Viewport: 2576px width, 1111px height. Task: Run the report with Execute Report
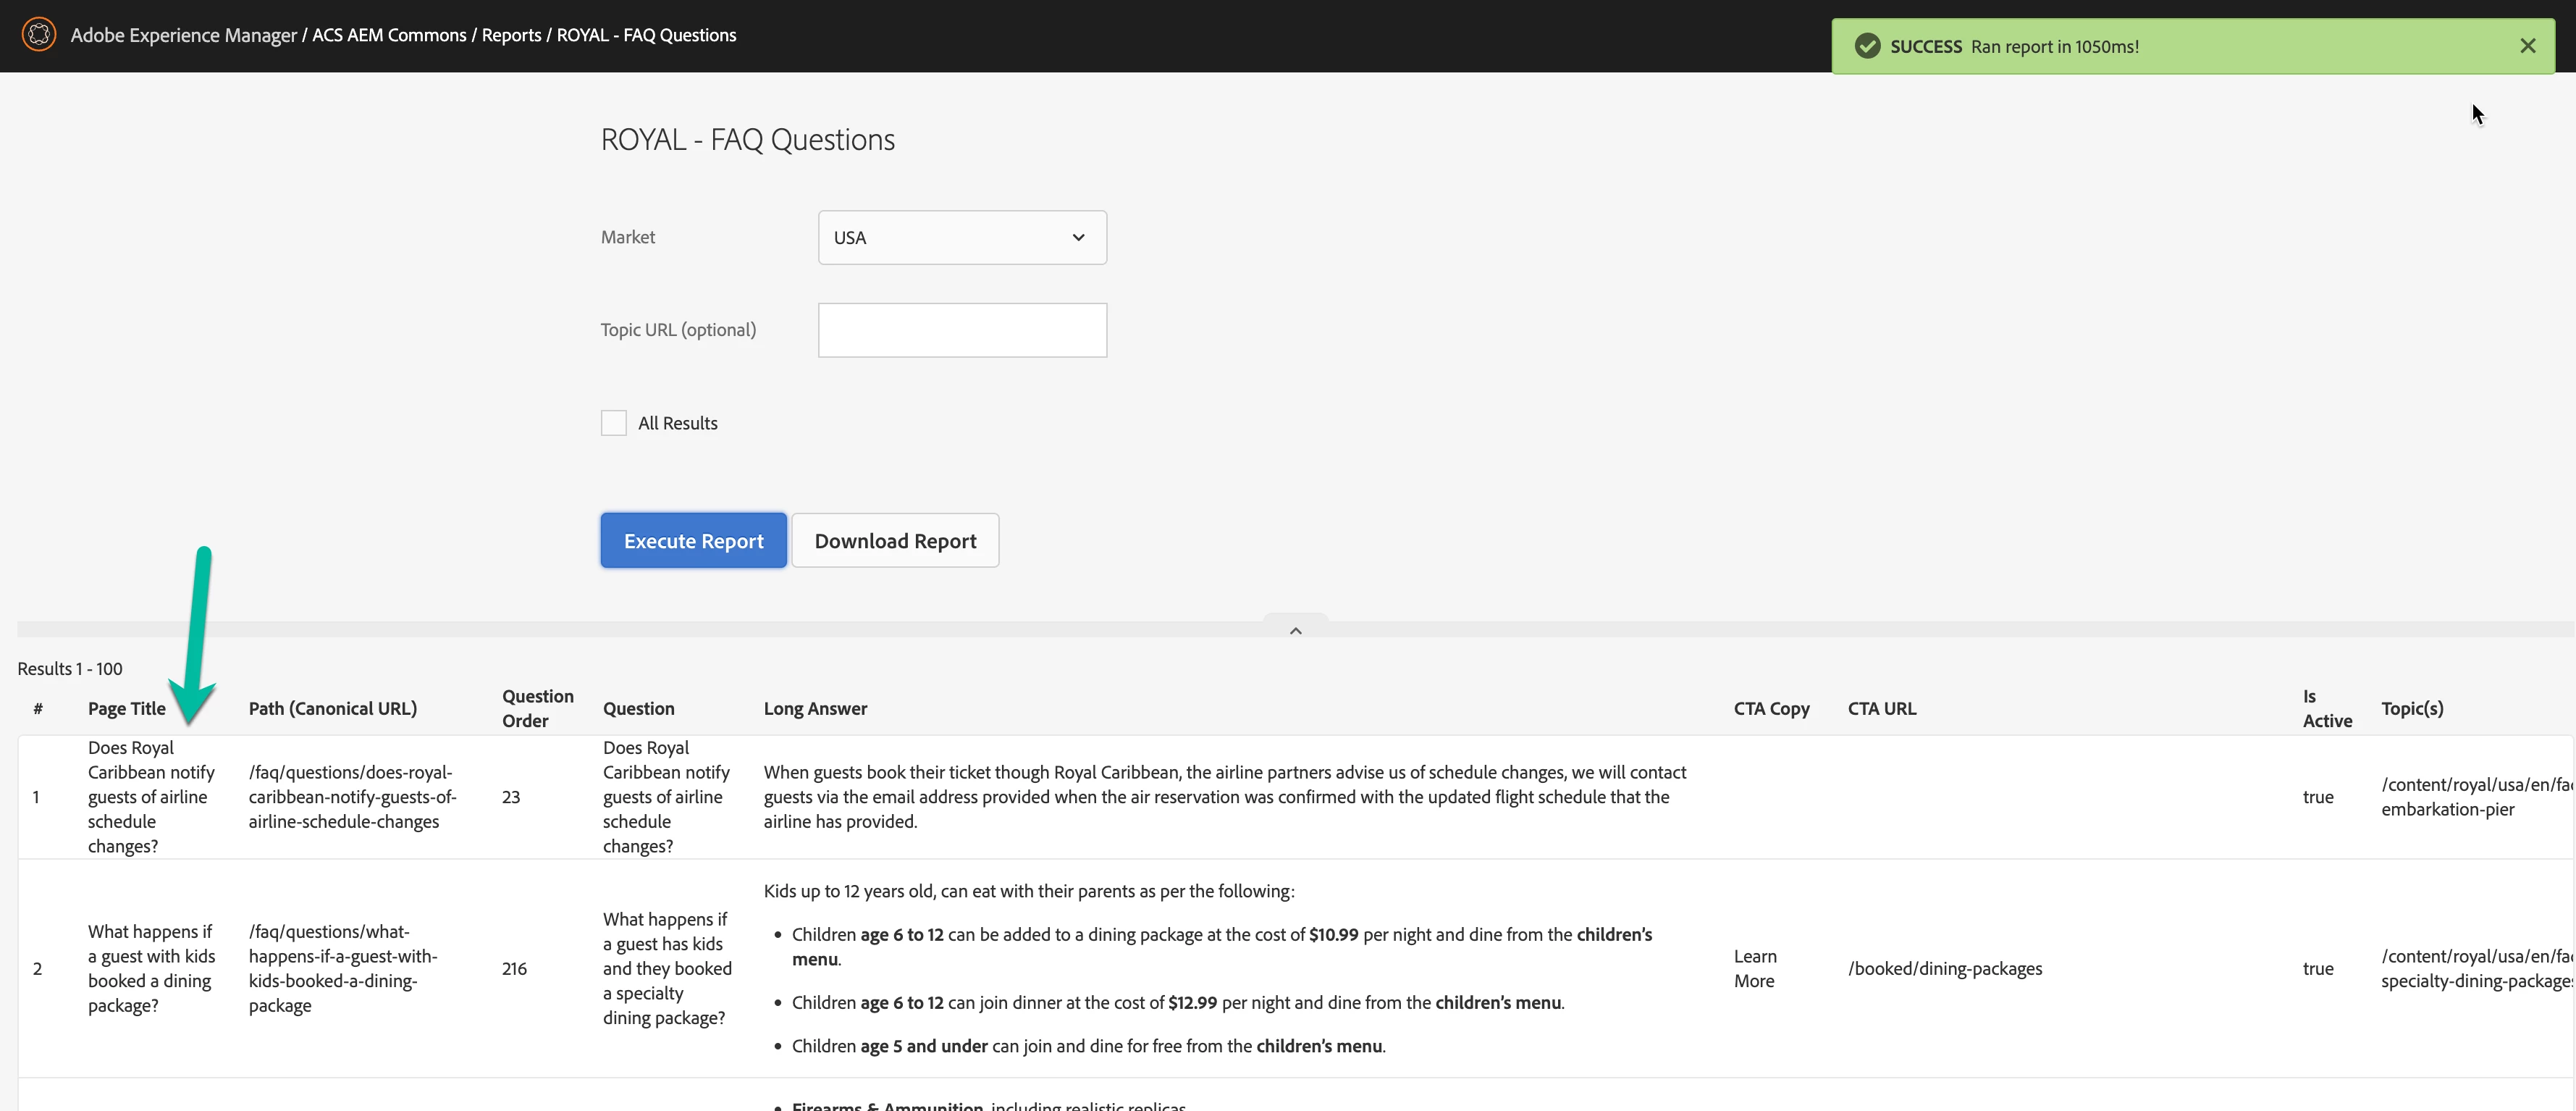[x=693, y=541]
